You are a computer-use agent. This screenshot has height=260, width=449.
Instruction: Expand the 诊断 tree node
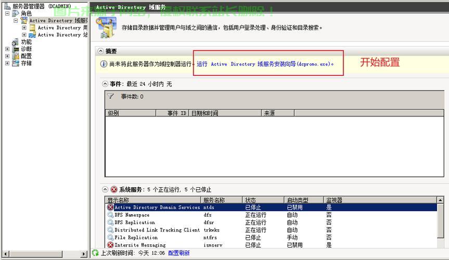(x=7, y=49)
